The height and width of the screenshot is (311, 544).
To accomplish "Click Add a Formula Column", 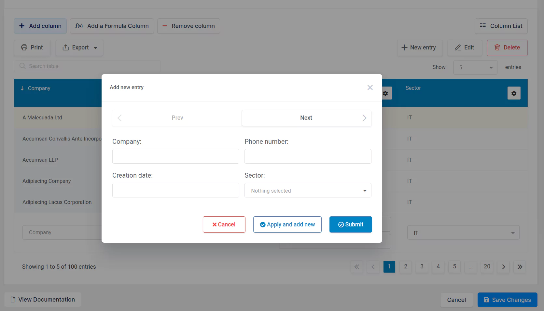I will pos(112,26).
